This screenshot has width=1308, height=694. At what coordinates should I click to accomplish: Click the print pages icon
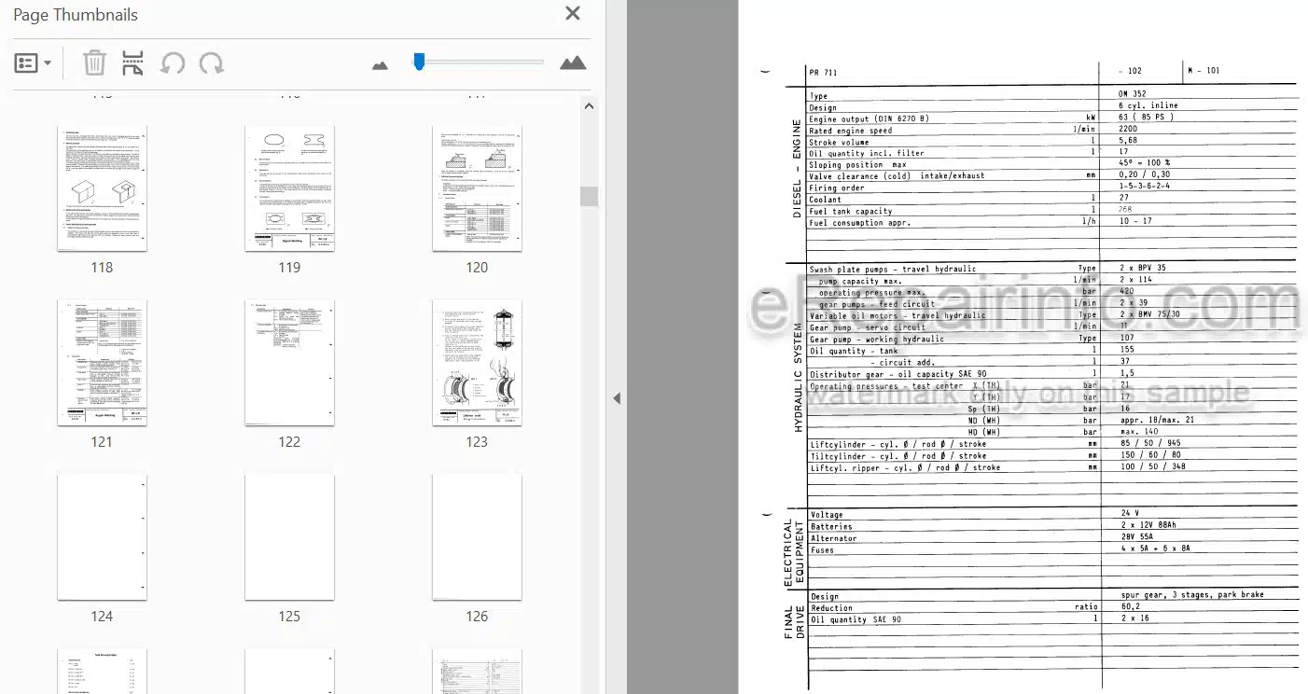click(x=133, y=63)
